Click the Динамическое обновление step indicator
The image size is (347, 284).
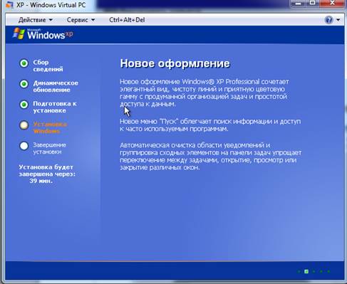(x=24, y=84)
